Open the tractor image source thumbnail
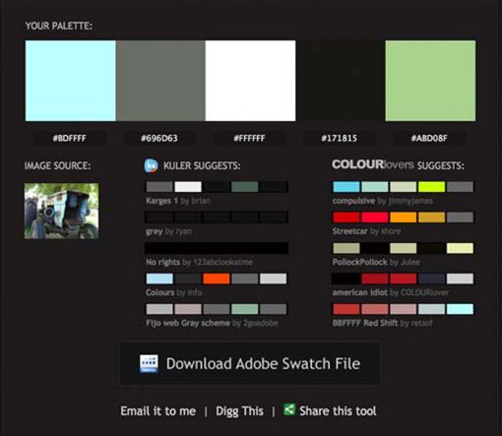502x436 pixels. coord(61,211)
